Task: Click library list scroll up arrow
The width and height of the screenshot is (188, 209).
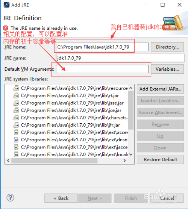Action: [131, 88]
